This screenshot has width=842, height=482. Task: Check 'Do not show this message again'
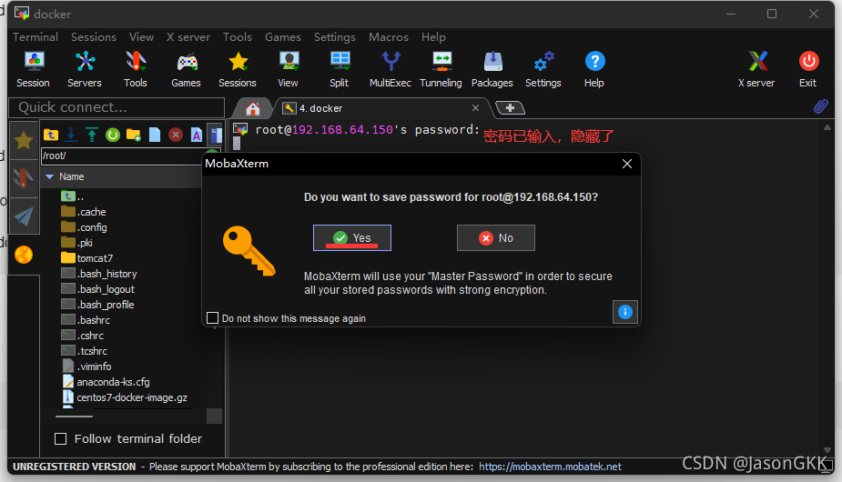pos(213,318)
